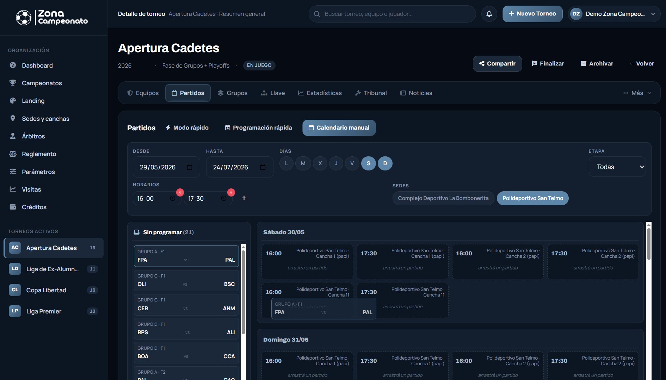Switch to the Equipos tab
Screen dimensions: 666x380
pyautogui.click(x=143, y=93)
